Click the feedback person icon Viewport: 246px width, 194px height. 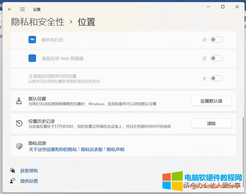[x=13, y=181]
